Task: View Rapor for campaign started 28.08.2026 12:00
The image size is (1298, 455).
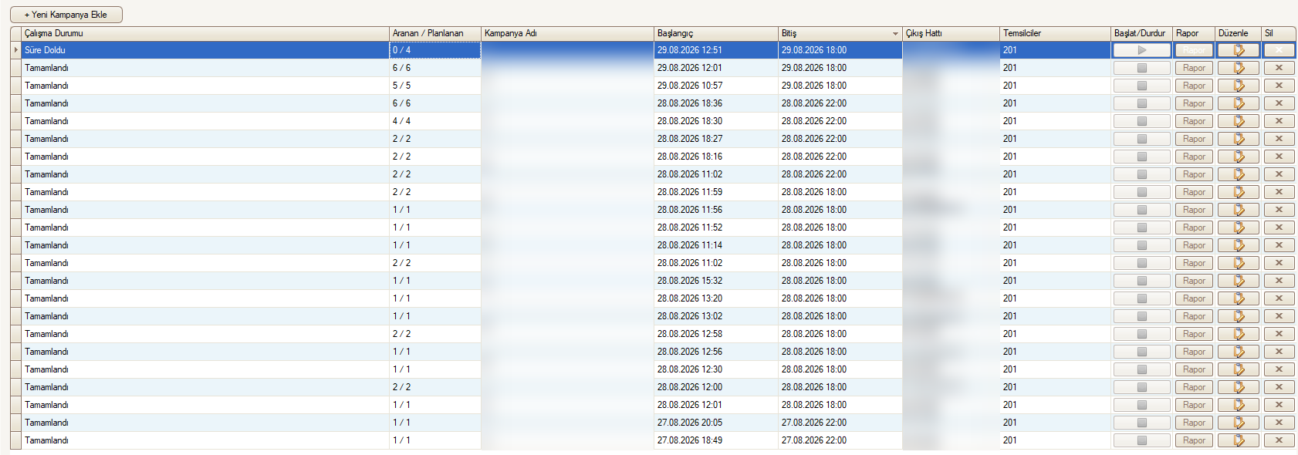Action: (1194, 387)
